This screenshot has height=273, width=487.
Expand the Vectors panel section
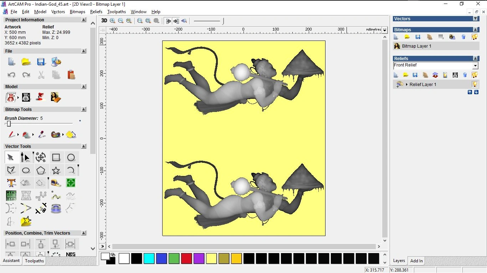[x=475, y=18]
